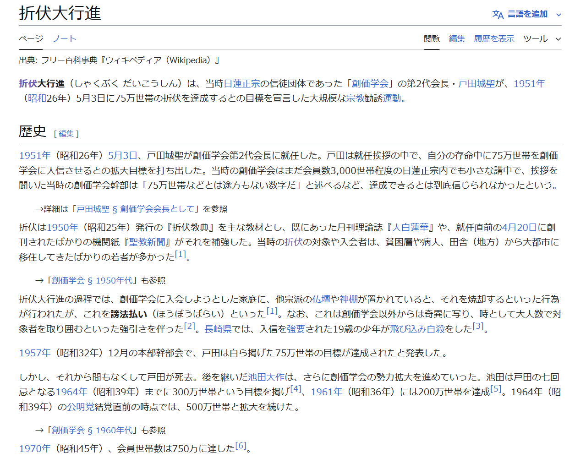Screen dimensions: 575x469
Task: Go to 公明党 article link
Action: click(81, 407)
